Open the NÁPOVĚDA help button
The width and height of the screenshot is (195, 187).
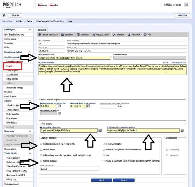182,15
